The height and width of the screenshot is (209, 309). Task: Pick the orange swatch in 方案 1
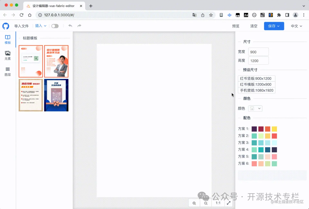[268, 129]
